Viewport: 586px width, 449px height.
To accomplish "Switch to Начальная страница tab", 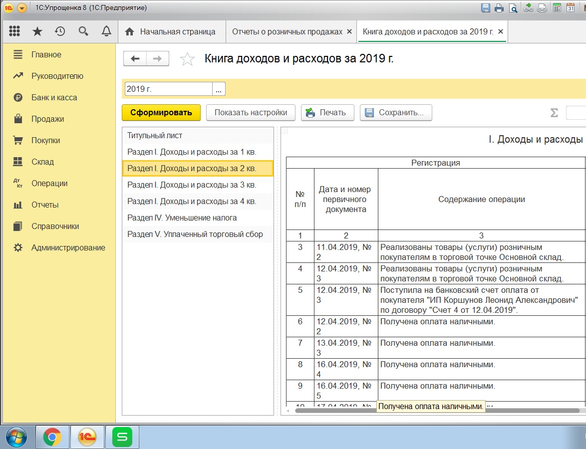I will [171, 31].
